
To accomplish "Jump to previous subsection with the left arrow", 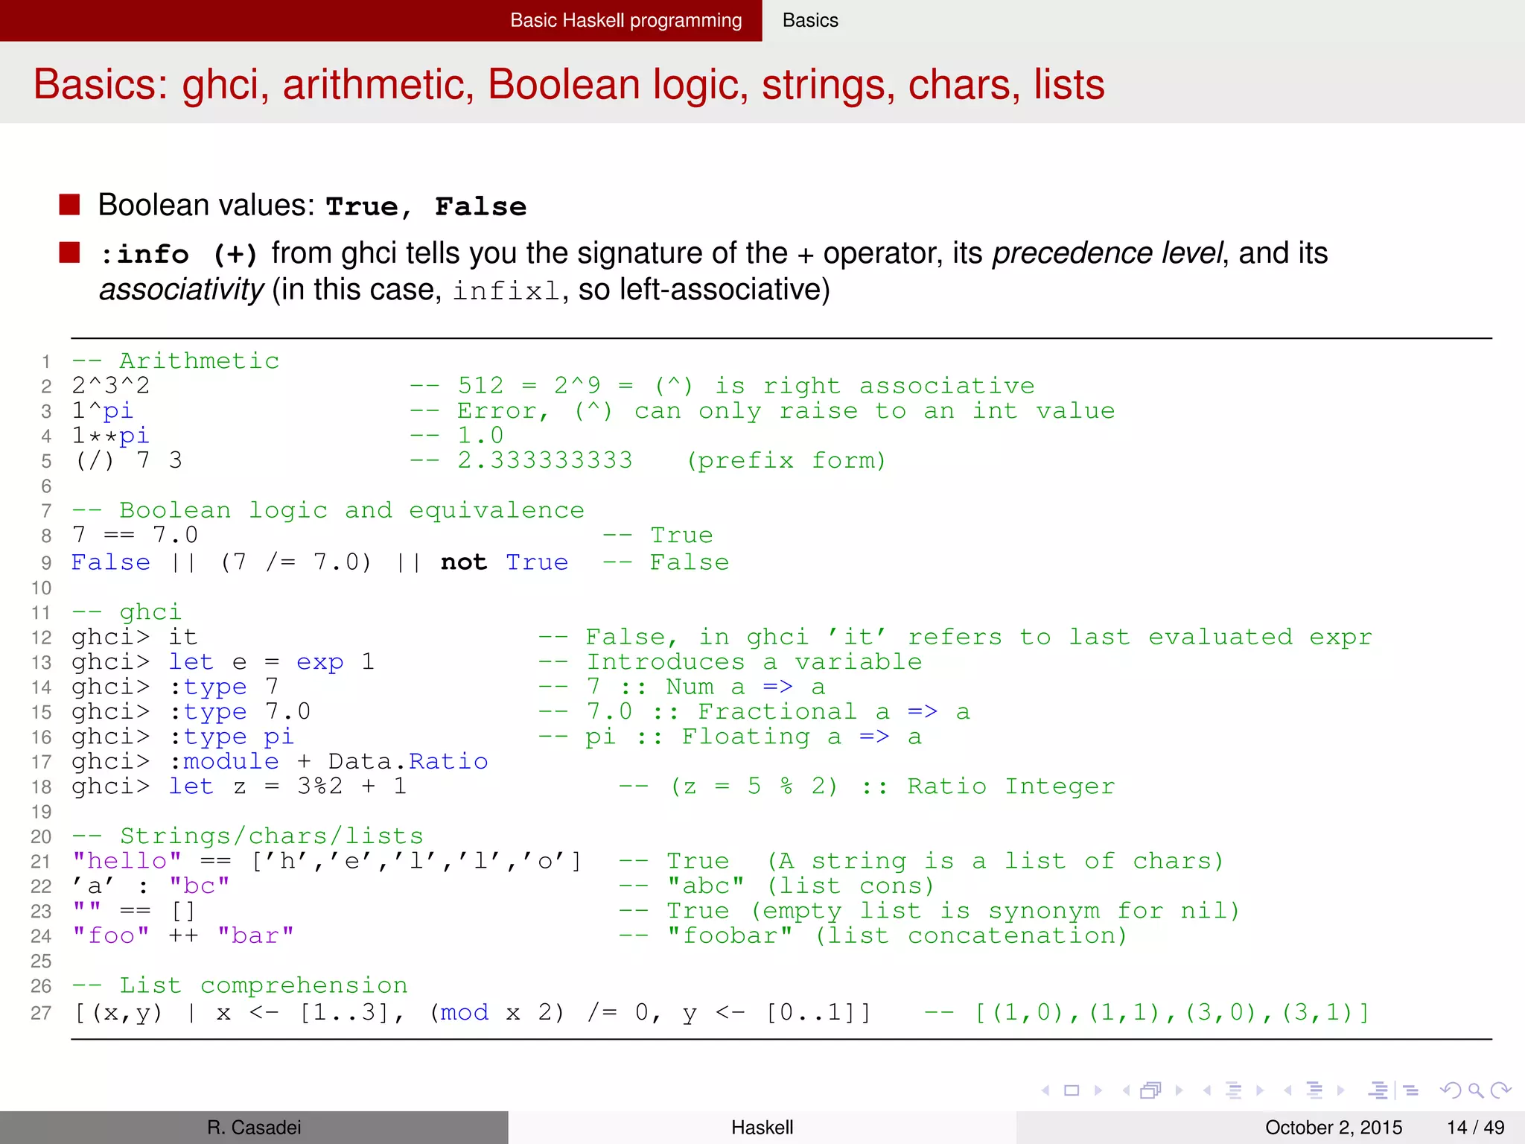I will (x=1206, y=1090).
